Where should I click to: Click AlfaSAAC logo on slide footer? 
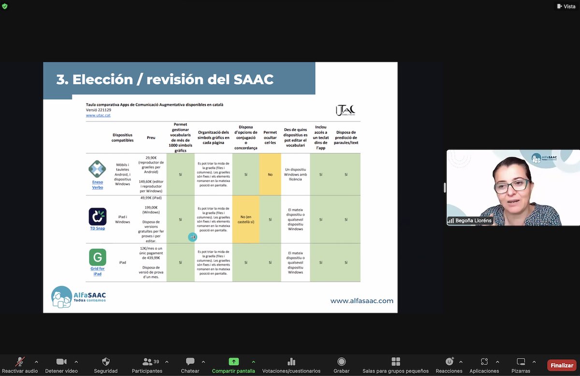coord(78,297)
